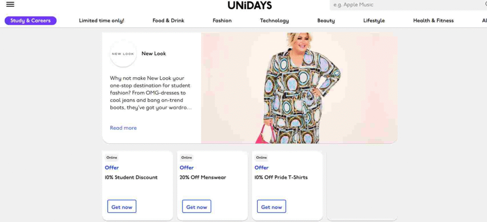Go to the Food & Drink category
The width and height of the screenshot is (487, 222).
point(168,21)
